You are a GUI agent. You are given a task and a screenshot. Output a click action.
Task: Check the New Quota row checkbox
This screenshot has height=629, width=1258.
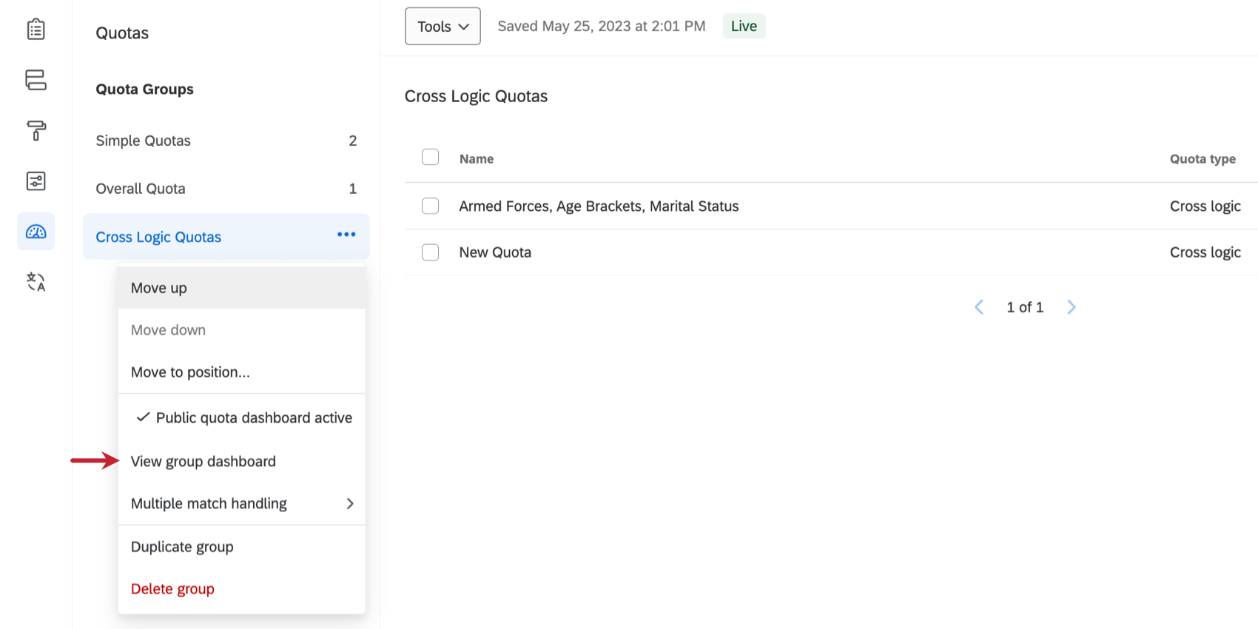[x=430, y=252]
